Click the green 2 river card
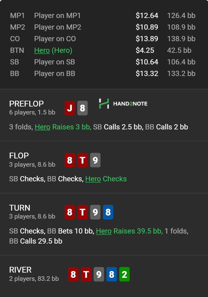The width and height of the screenshot is (208, 297). tap(124, 274)
